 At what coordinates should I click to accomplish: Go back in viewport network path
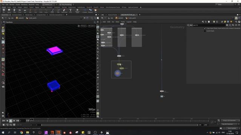tap(3, 18)
